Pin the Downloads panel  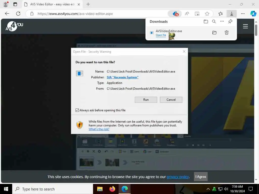coord(230,21)
